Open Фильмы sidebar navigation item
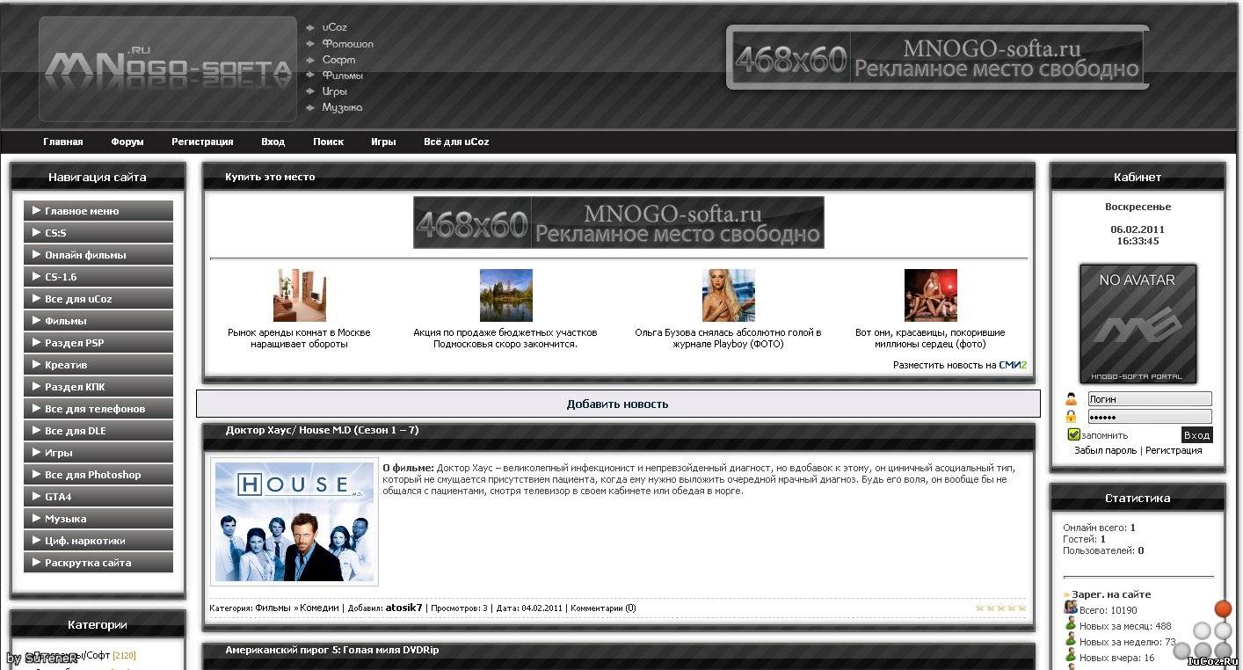The image size is (1243, 670). [x=98, y=321]
